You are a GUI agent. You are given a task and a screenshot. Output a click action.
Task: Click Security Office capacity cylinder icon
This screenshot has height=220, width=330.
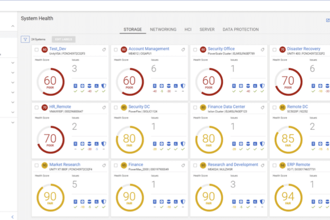(248, 86)
